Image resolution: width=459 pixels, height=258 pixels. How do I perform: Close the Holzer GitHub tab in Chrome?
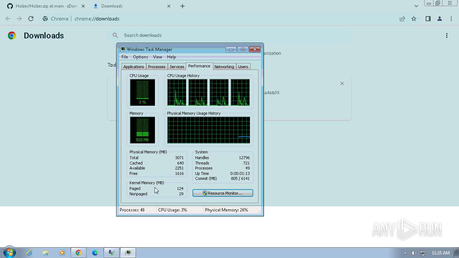[x=82, y=6]
